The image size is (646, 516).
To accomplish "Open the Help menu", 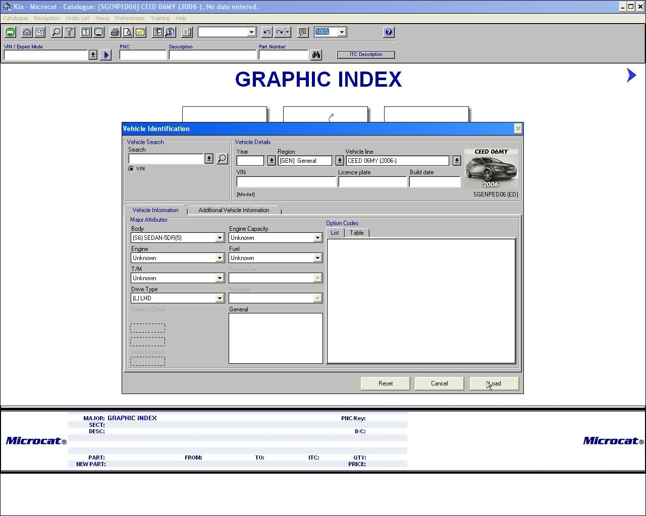I will click(x=181, y=18).
